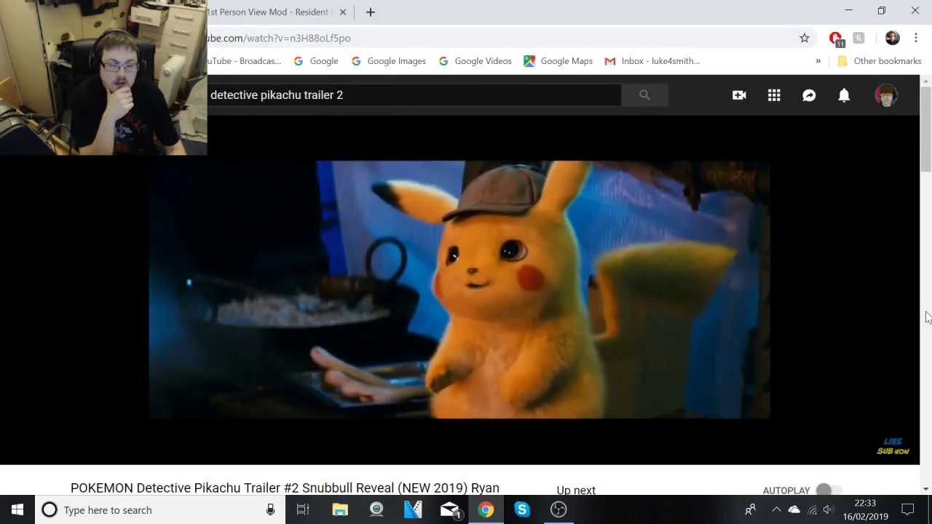Open the Gmail Inbox bookmark
Screen dimensions: 932x524
tap(652, 61)
